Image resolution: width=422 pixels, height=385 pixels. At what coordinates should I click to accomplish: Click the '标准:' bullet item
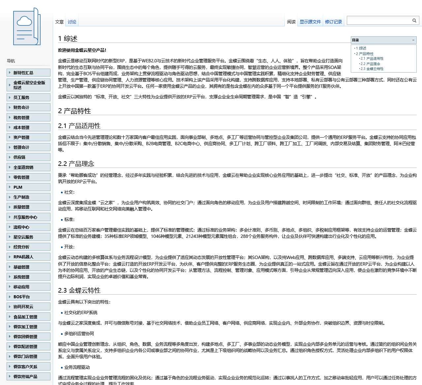pos(69,219)
